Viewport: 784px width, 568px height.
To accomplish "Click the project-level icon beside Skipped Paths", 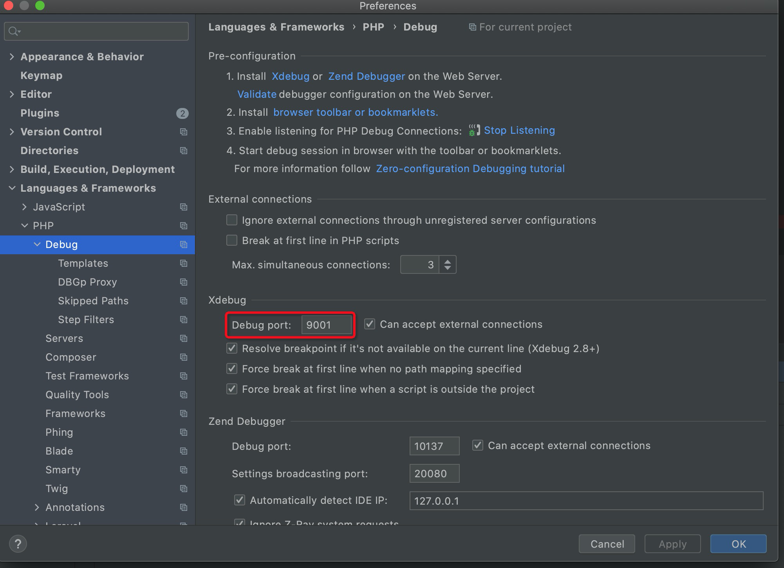I will coord(183,301).
